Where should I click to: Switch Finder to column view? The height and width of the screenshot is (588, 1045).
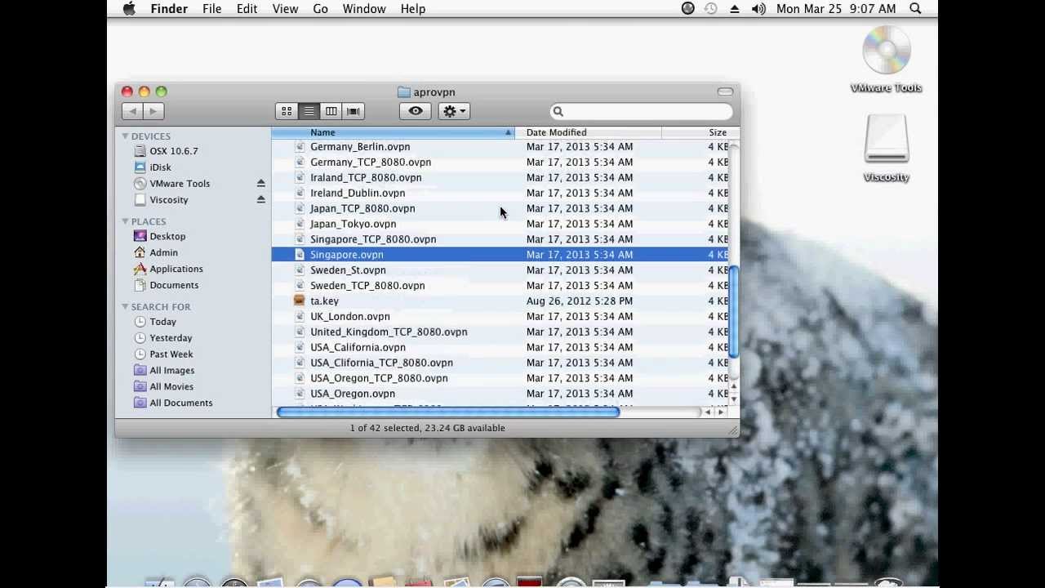pyautogui.click(x=331, y=111)
